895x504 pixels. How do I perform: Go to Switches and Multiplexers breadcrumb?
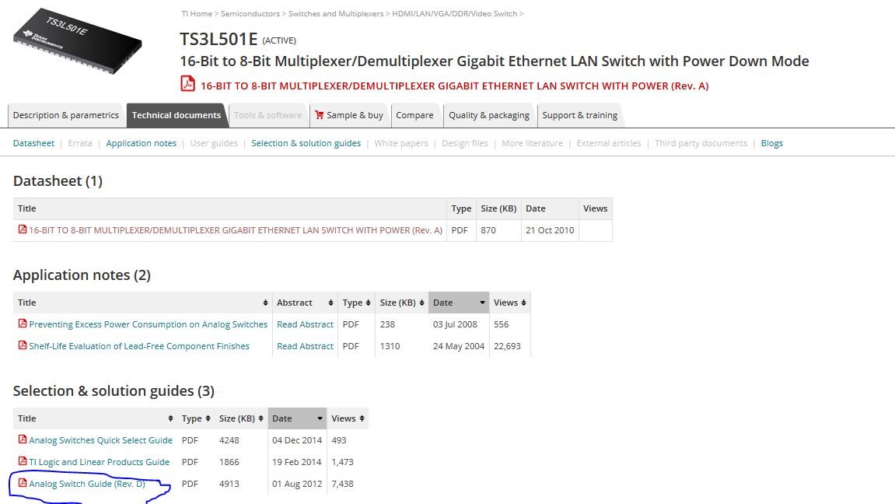[x=336, y=14]
